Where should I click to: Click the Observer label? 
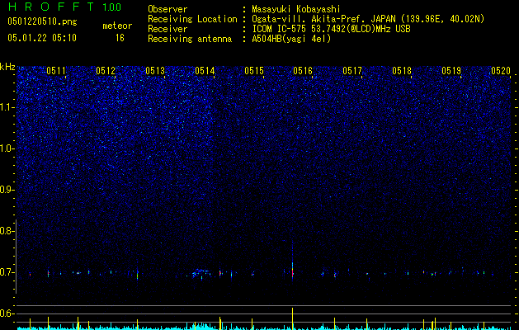click(x=167, y=9)
